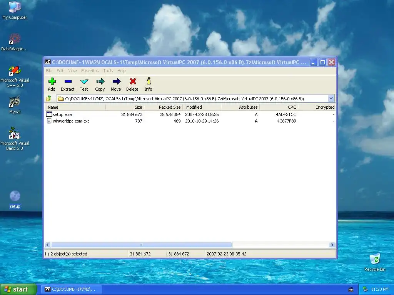
Task: Open the Favorites menu
Action: click(90, 71)
